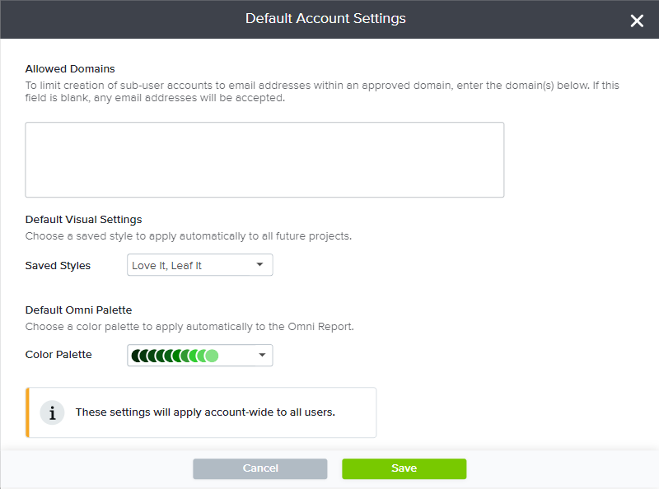Click the "Choose a saved style" description text

189,236
